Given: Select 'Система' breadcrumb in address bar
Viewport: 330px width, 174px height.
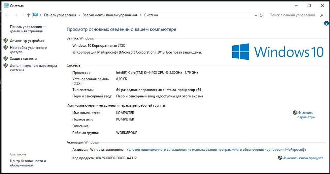Looking at the screenshot, I should coord(151,15).
